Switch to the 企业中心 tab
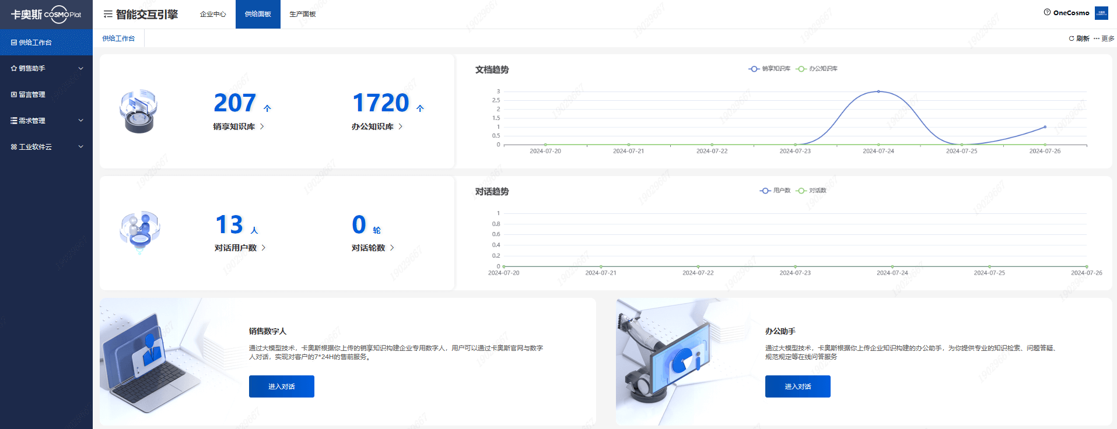 tap(213, 14)
